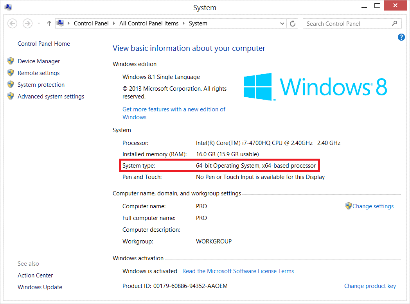Image resolution: width=410 pixels, height=304 pixels.
Task: Open the recent locations dropdown arrow
Action: [39, 24]
